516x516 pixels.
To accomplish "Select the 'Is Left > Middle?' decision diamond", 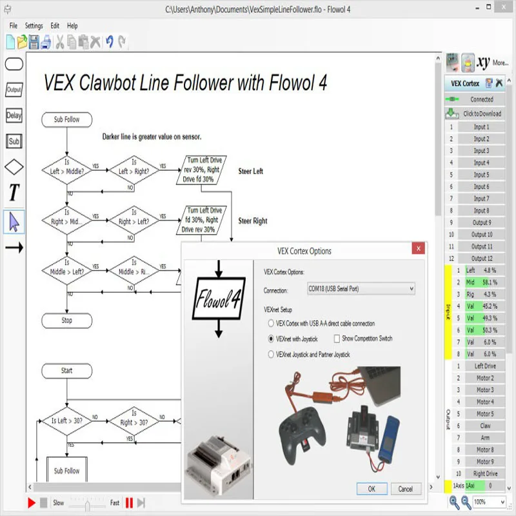I will point(67,170).
